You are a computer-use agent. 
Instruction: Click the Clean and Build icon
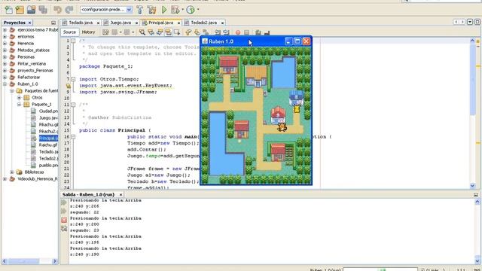tap(152, 10)
